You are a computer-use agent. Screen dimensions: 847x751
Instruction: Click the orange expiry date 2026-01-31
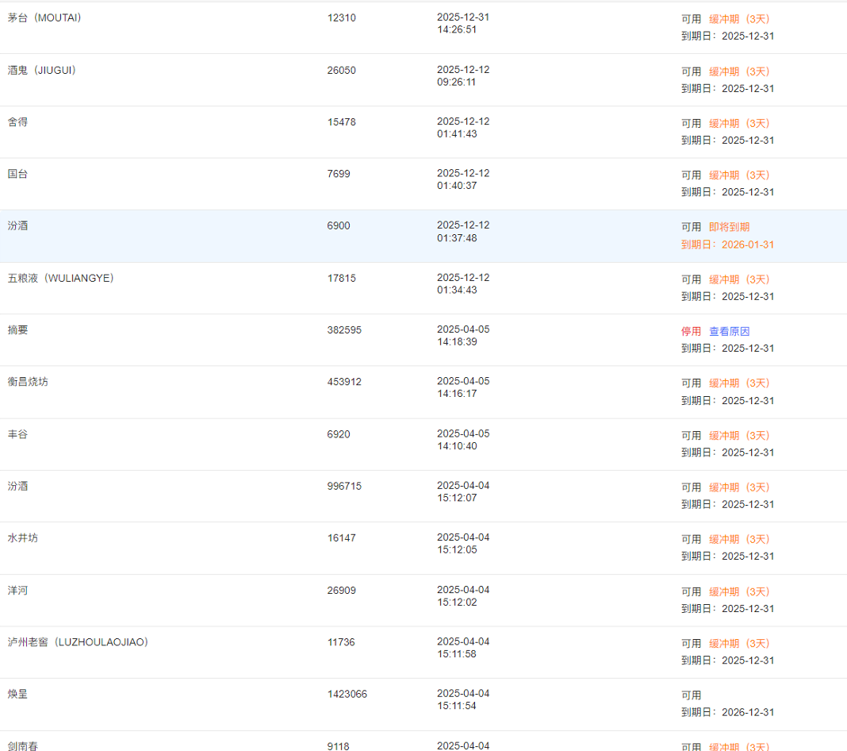(x=747, y=245)
